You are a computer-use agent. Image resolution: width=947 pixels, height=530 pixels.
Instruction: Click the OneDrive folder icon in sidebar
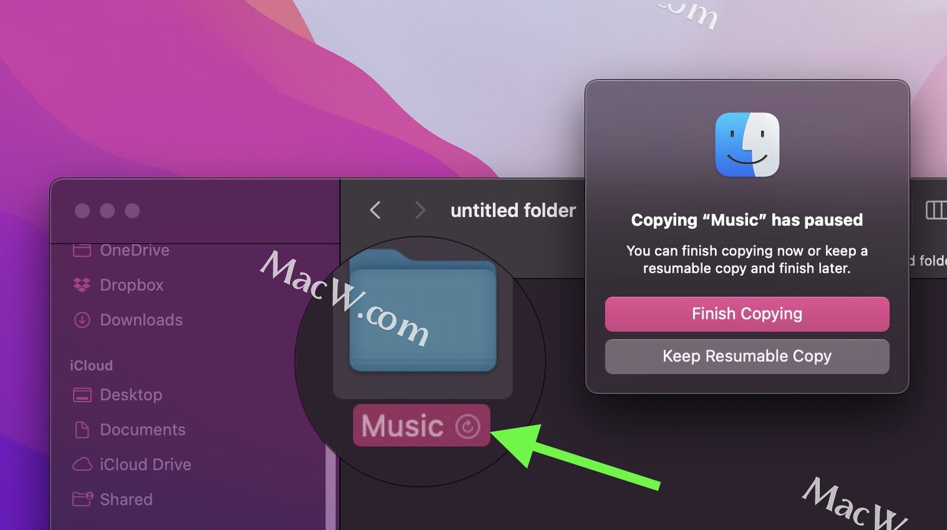click(x=82, y=250)
